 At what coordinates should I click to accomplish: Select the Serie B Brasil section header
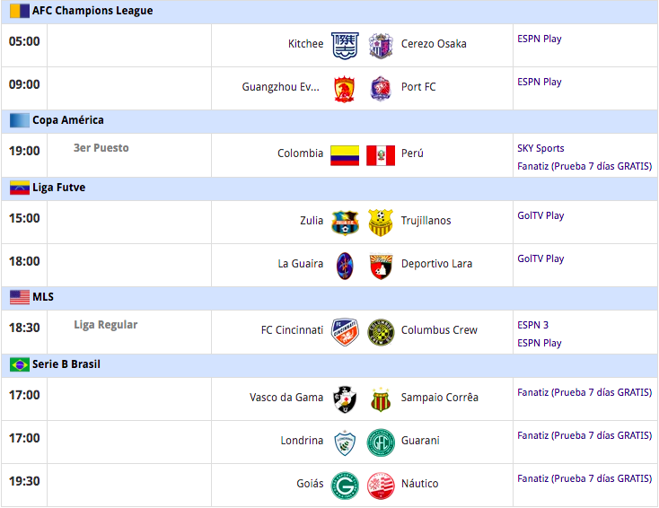[329, 364]
